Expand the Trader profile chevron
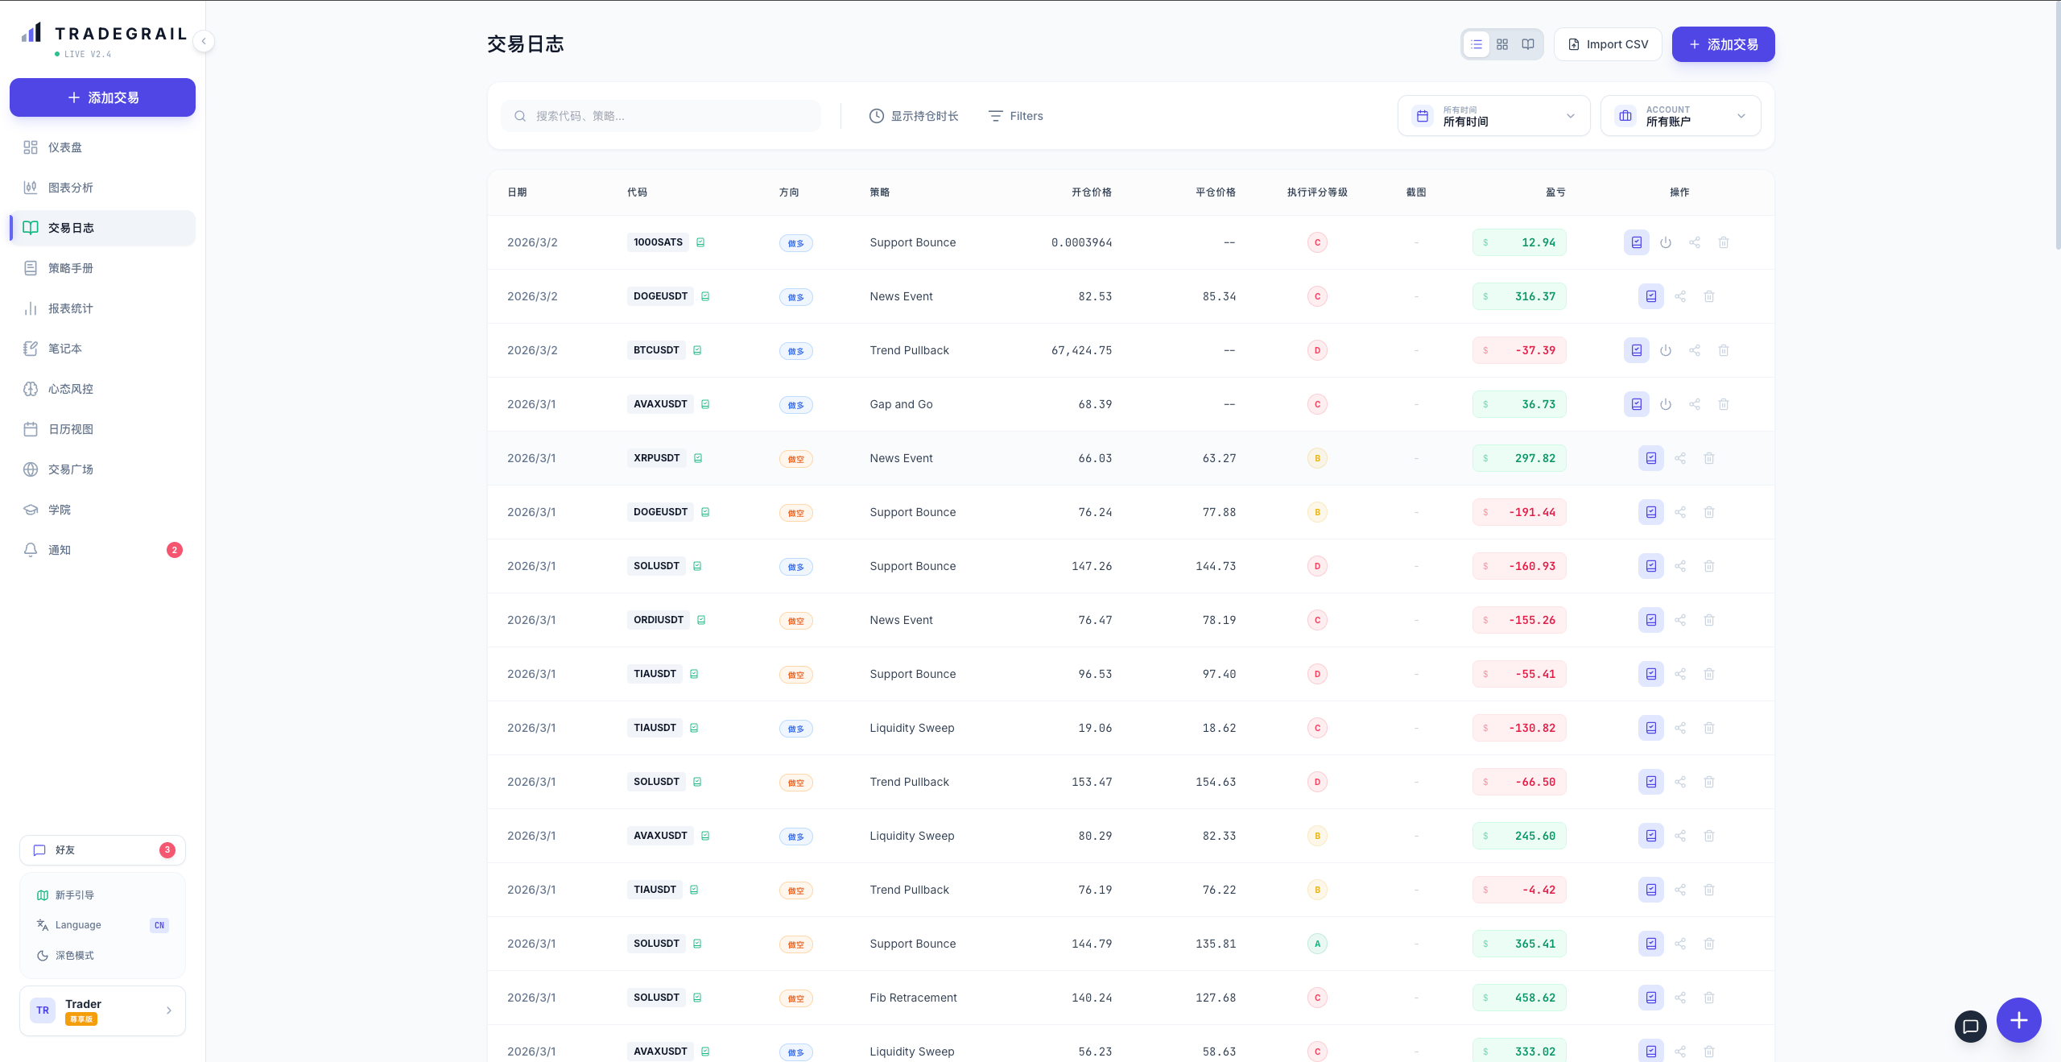Screen dimensions: 2061x1062 point(168,1010)
